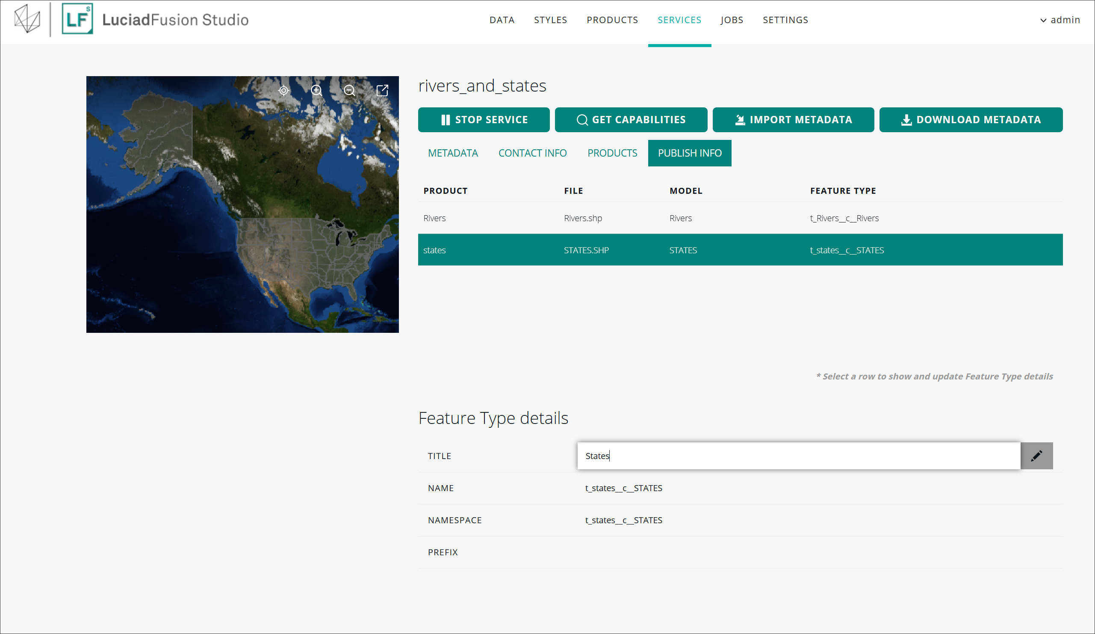The image size is (1095, 634).
Task: Click the import icon on Import Metadata
Action: [740, 120]
